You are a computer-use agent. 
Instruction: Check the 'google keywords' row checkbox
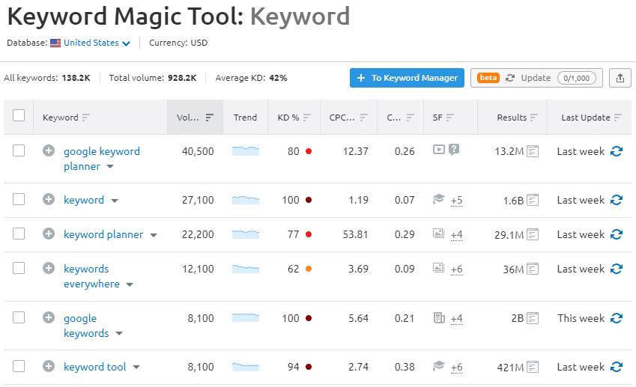19,317
